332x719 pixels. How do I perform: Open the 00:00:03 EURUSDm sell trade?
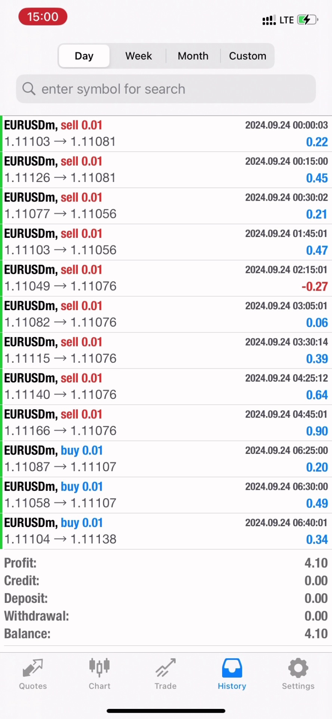pyautogui.click(x=166, y=134)
